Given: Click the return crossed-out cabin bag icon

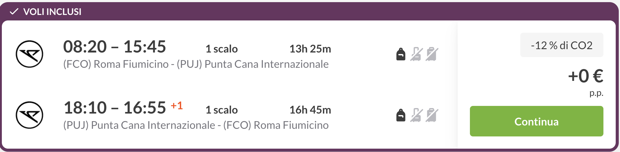Looking at the screenshot, I should [417, 115].
